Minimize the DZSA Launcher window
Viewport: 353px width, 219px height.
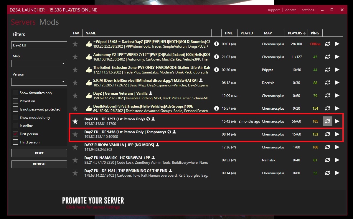[x=322, y=10]
